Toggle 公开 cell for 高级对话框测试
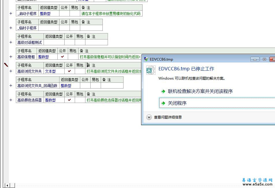 click(70, 42)
